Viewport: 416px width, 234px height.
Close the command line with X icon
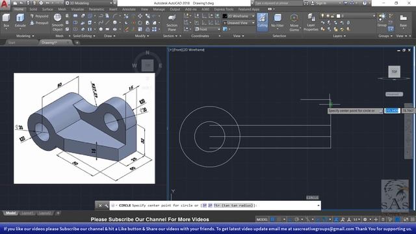click(x=100, y=205)
